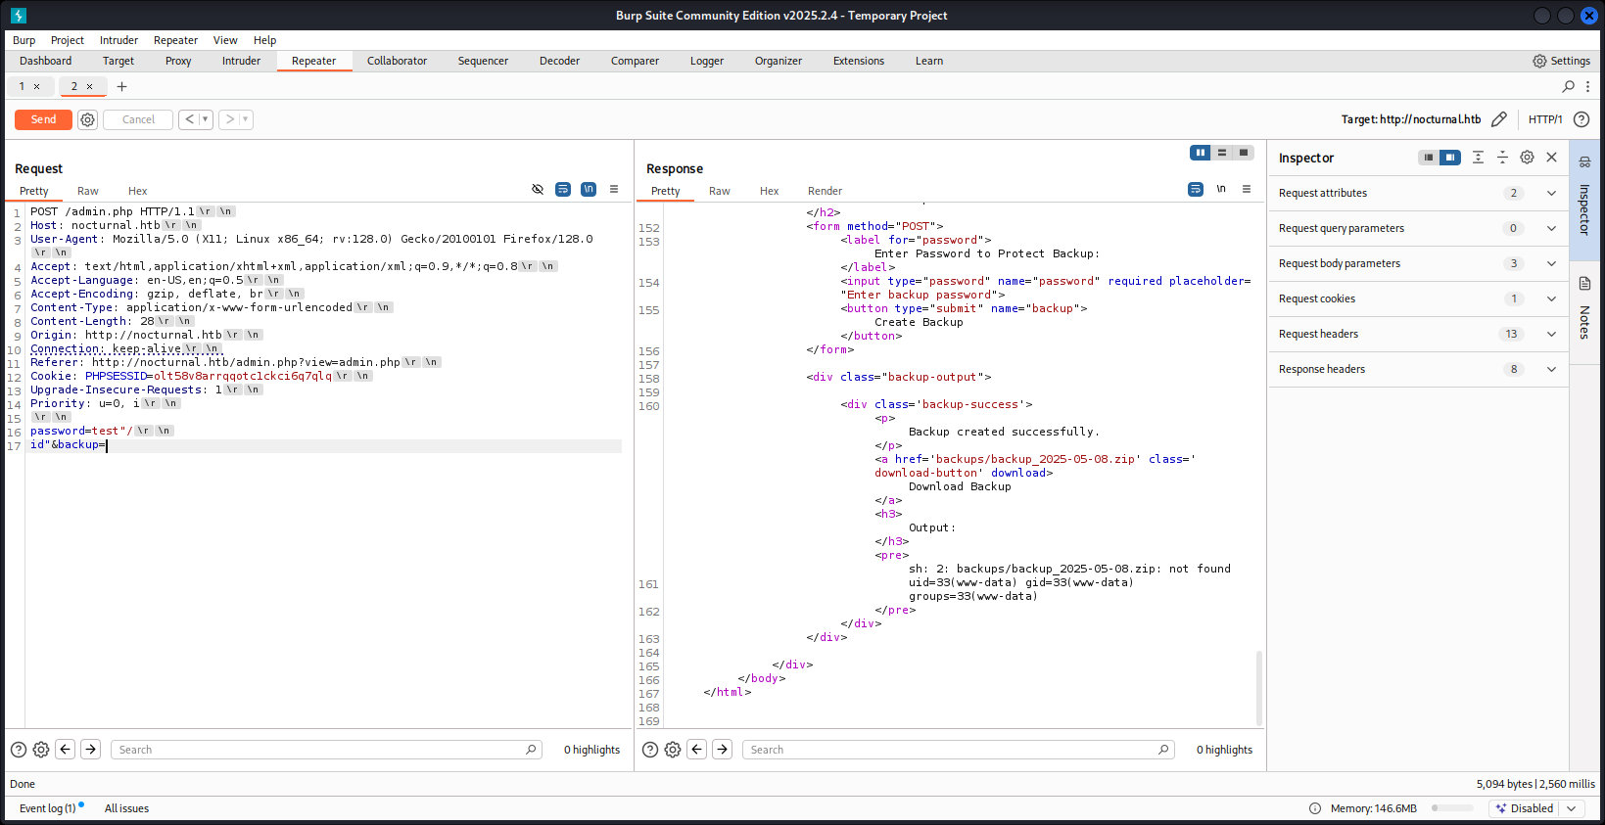Close Repeater tab 2
1605x825 pixels.
(89, 86)
